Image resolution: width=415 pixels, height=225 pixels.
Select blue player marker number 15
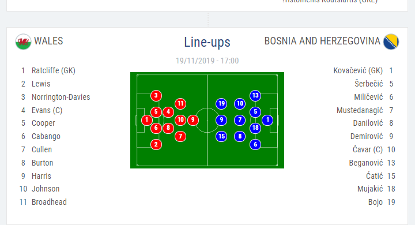(221, 137)
